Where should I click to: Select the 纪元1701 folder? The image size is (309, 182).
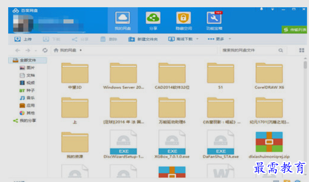pos(269,111)
